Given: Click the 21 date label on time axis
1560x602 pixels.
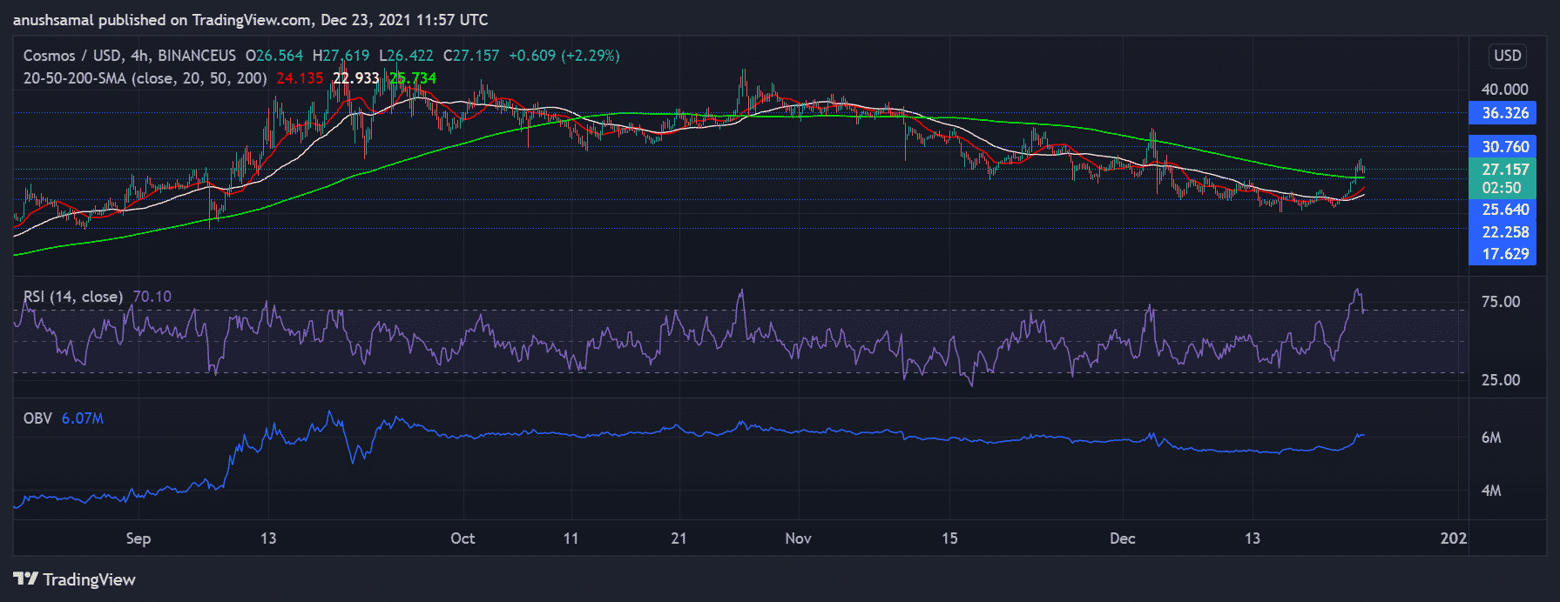Looking at the screenshot, I should 679,538.
